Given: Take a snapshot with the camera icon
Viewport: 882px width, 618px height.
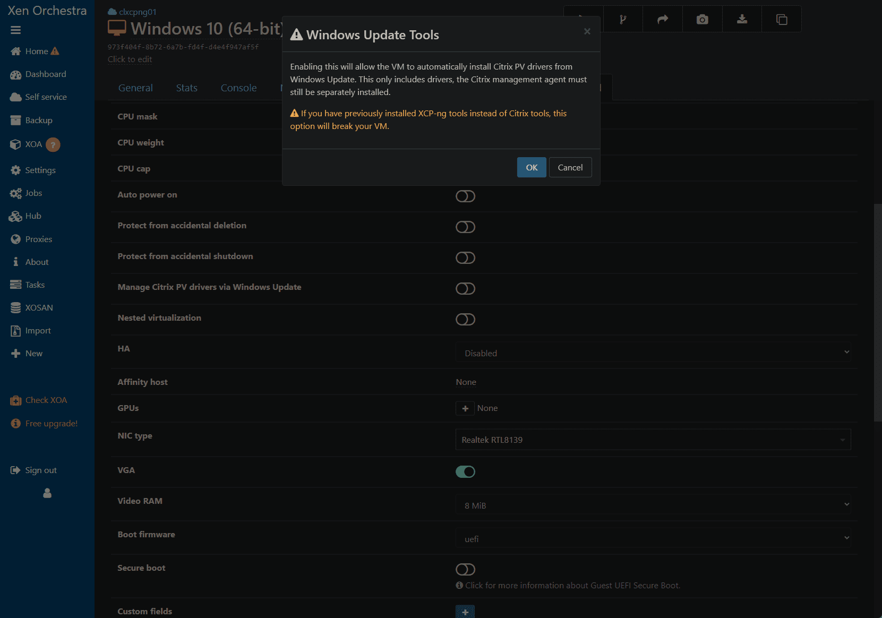Looking at the screenshot, I should (703, 20).
